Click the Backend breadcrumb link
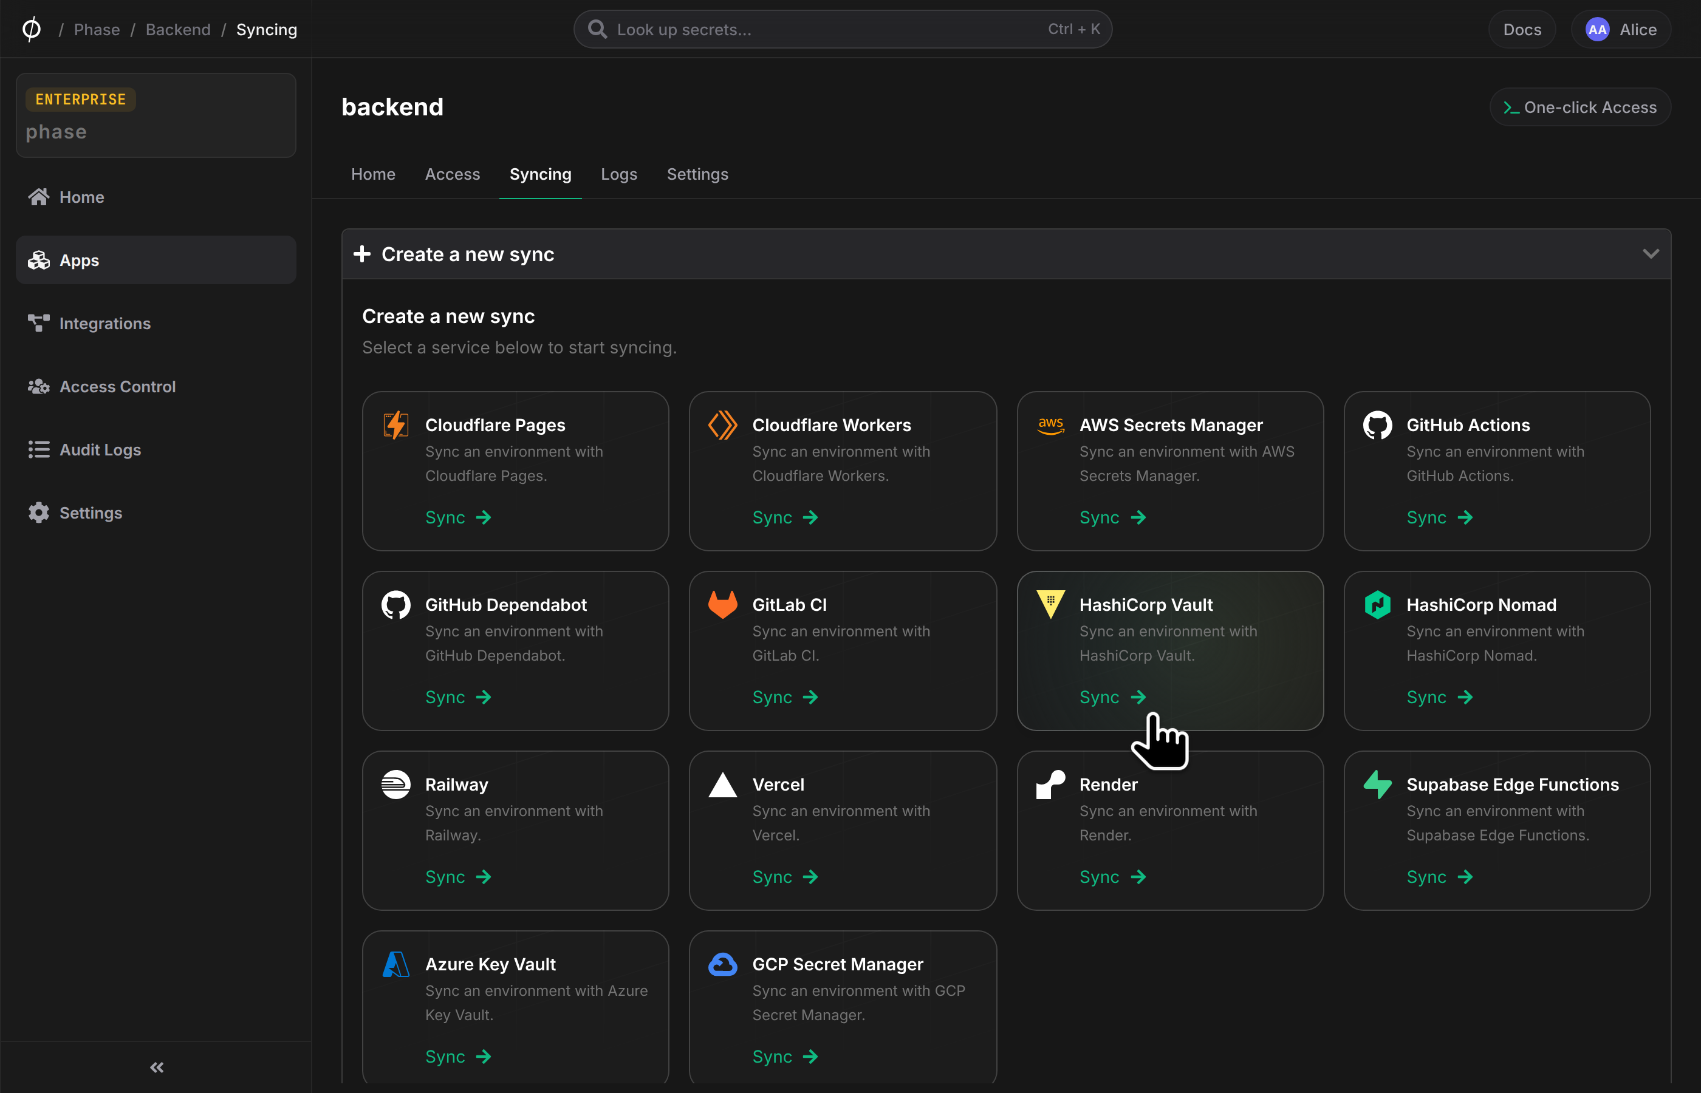1701x1093 pixels. pos(178,29)
